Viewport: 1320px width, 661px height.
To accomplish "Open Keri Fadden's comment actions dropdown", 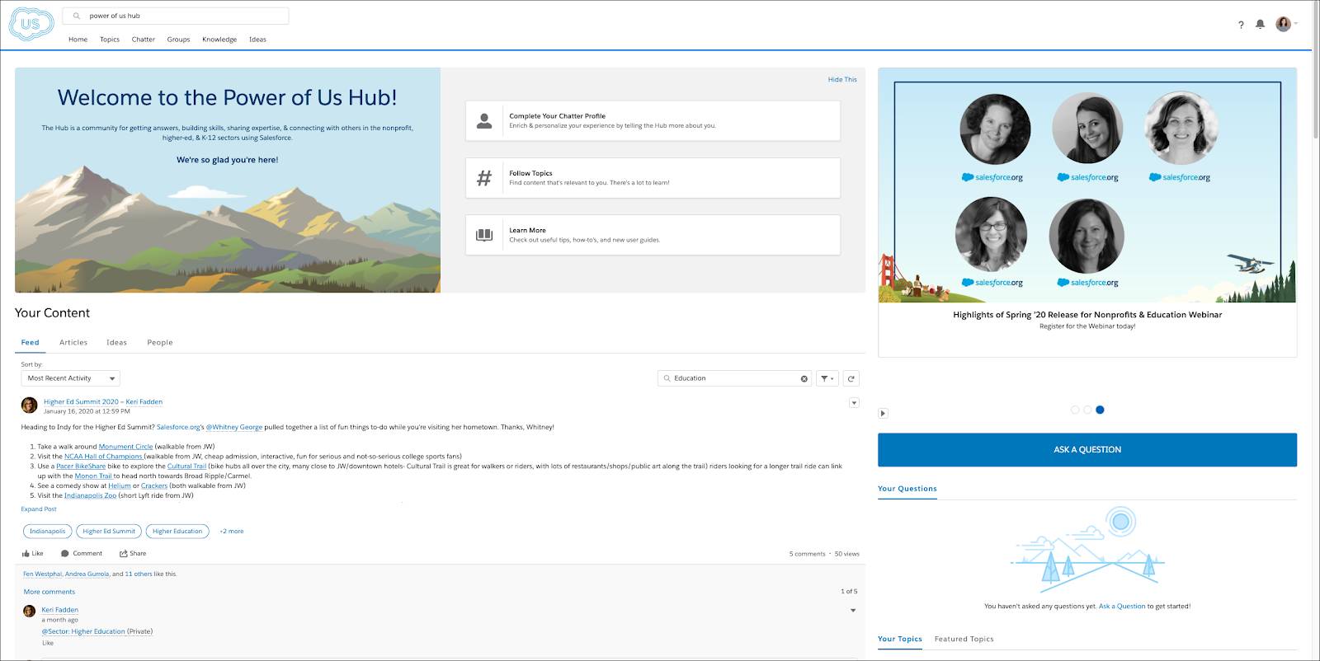I will (x=853, y=611).
